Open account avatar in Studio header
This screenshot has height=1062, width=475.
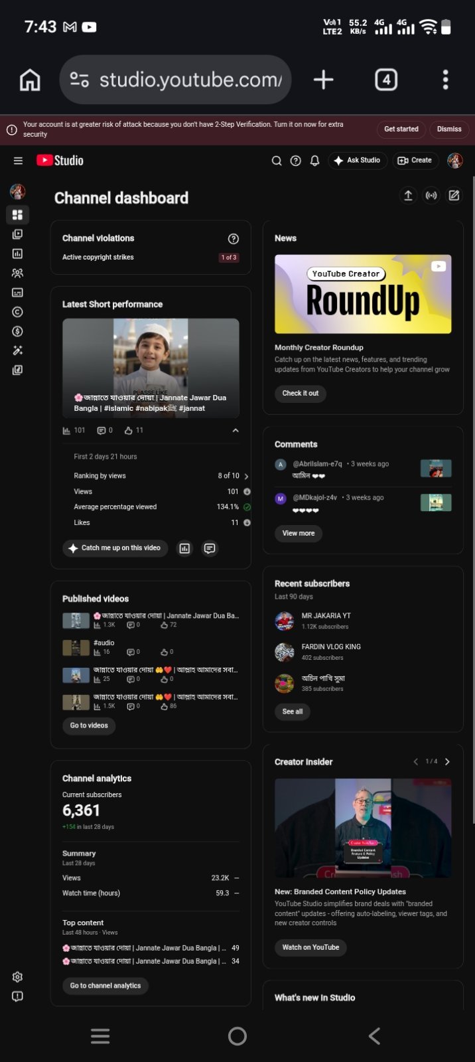point(455,161)
